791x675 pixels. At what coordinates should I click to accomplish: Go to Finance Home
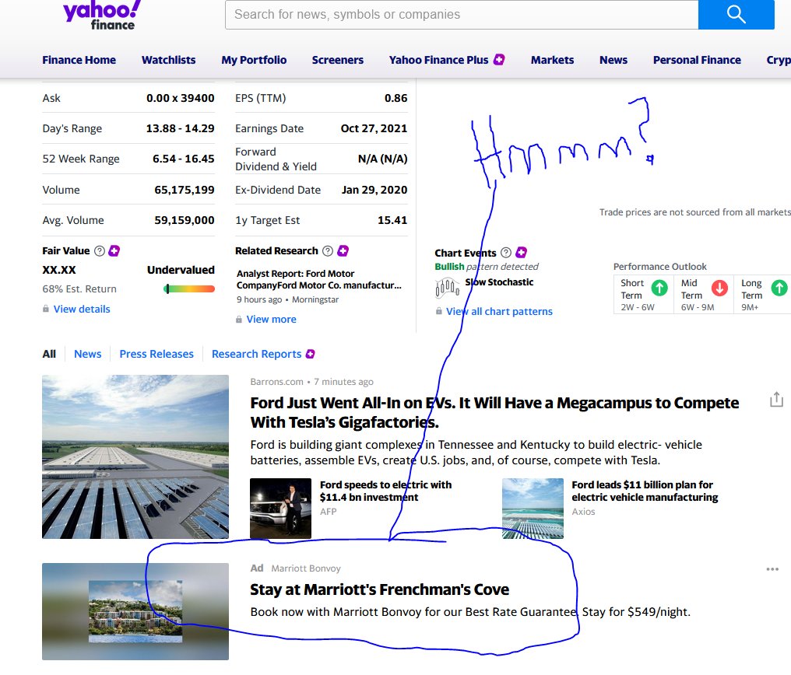click(x=79, y=60)
